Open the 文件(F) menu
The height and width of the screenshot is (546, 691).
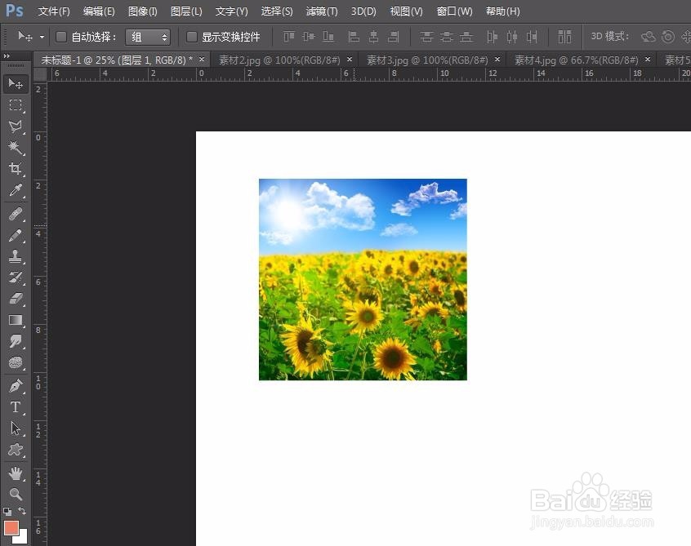(54, 11)
